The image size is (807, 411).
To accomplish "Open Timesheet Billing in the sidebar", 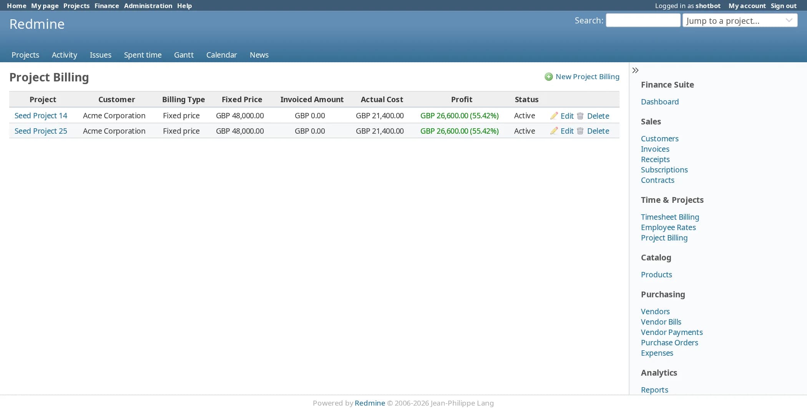I will (670, 217).
